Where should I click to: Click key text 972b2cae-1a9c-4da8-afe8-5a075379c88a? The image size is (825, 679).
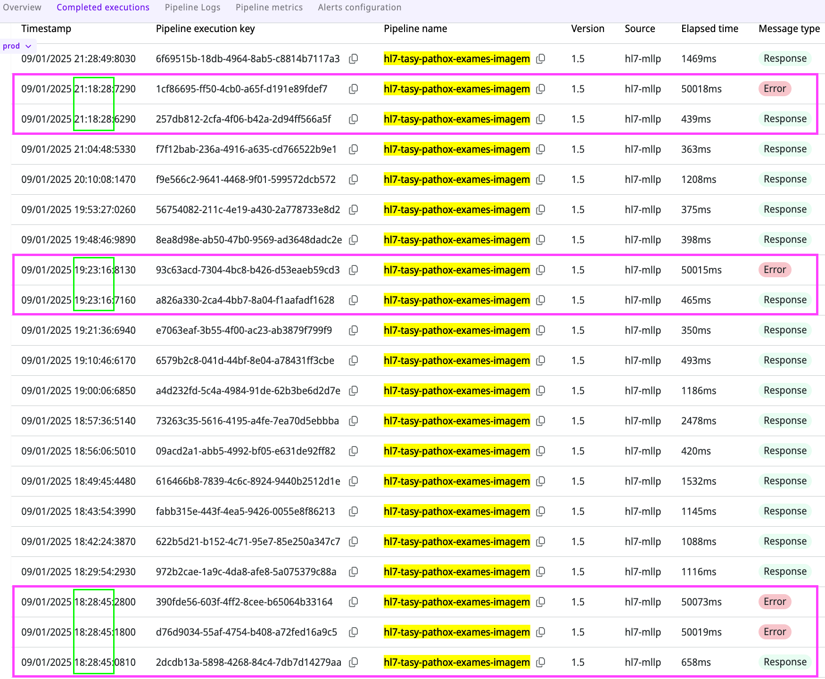(246, 572)
